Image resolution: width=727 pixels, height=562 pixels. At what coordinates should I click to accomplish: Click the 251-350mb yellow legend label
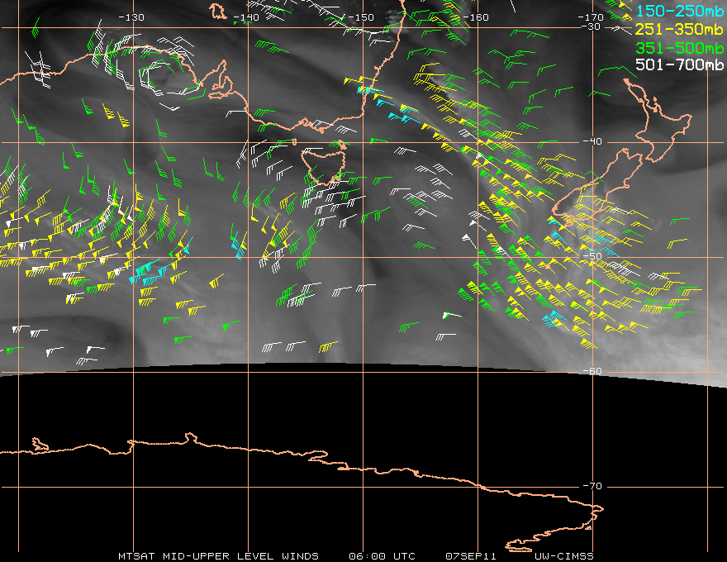(680, 29)
